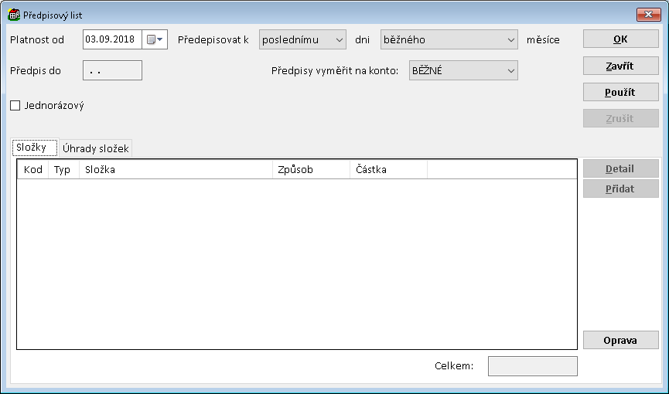Enable the Jednorázový checkbox
This screenshot has width=669, height=394.
(15, 106)
